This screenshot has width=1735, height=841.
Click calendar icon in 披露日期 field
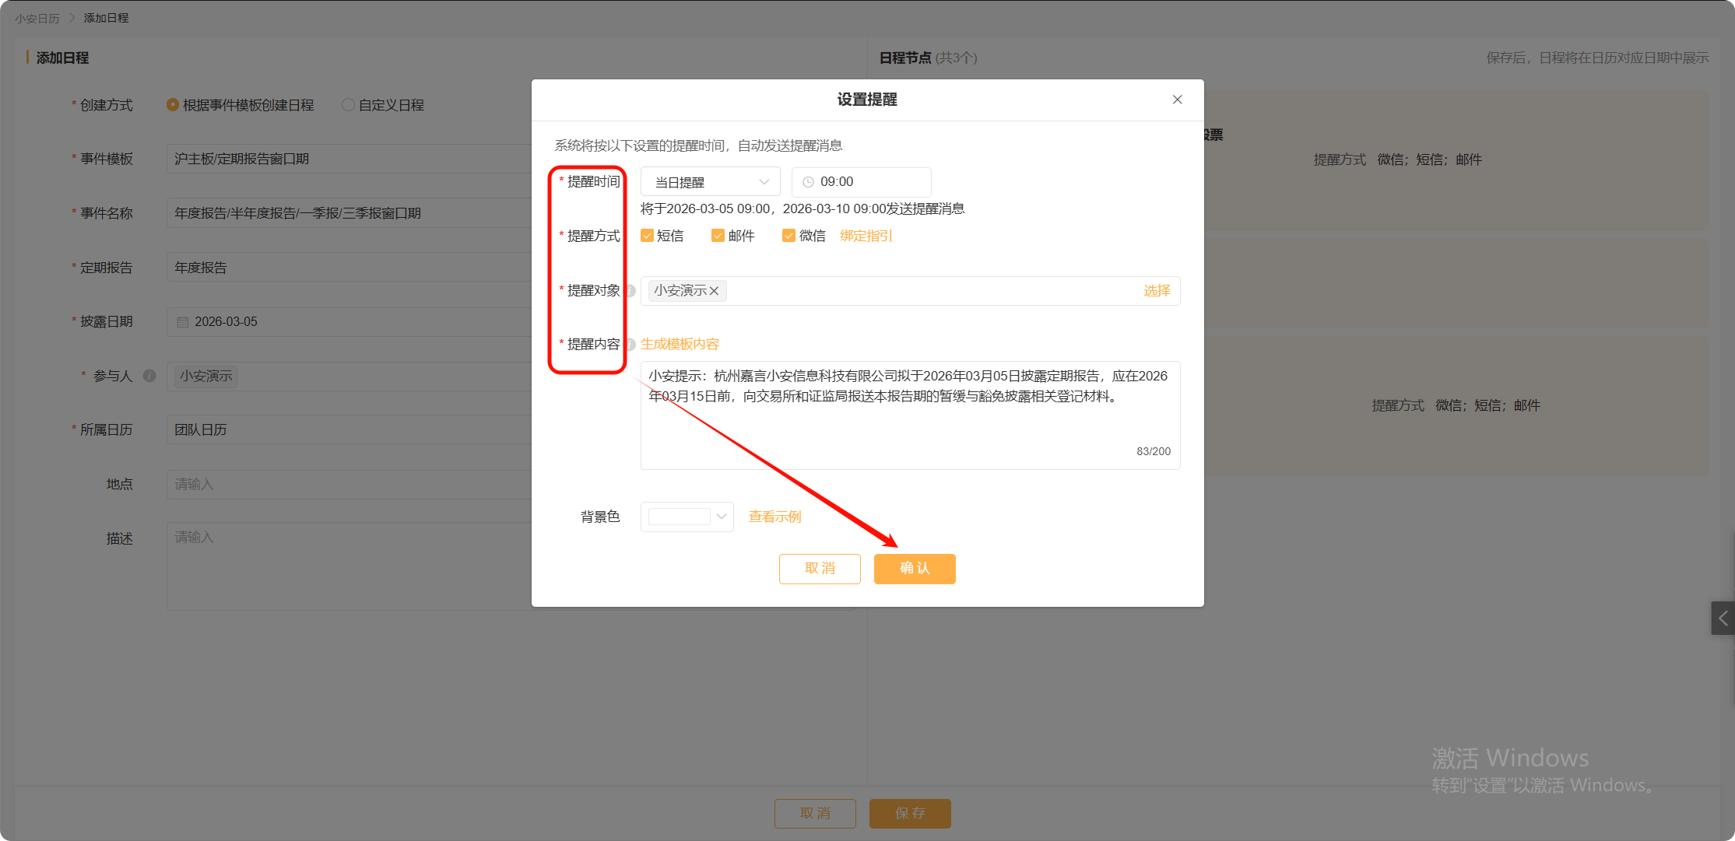coord(183,322)
